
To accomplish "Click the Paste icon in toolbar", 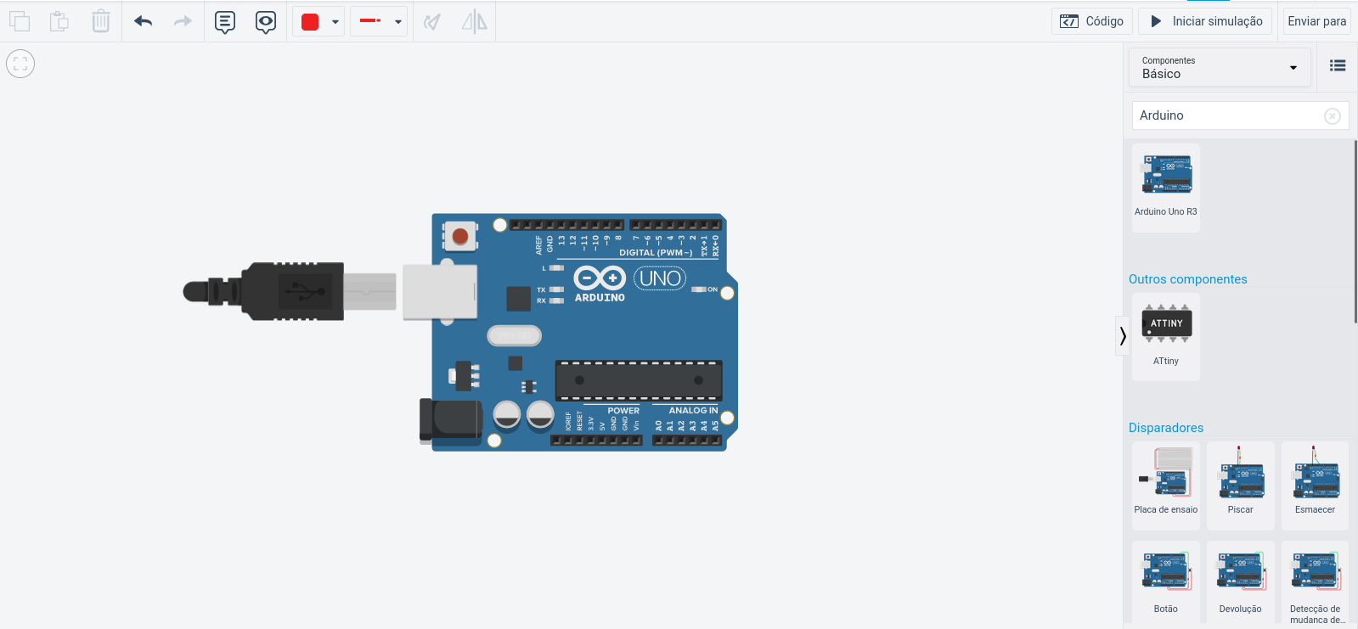I will 59,21.
